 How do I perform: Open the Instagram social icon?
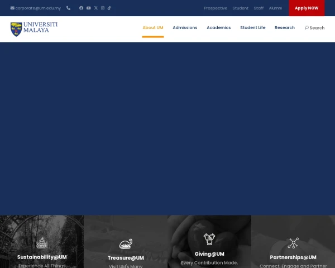point(103,8)
